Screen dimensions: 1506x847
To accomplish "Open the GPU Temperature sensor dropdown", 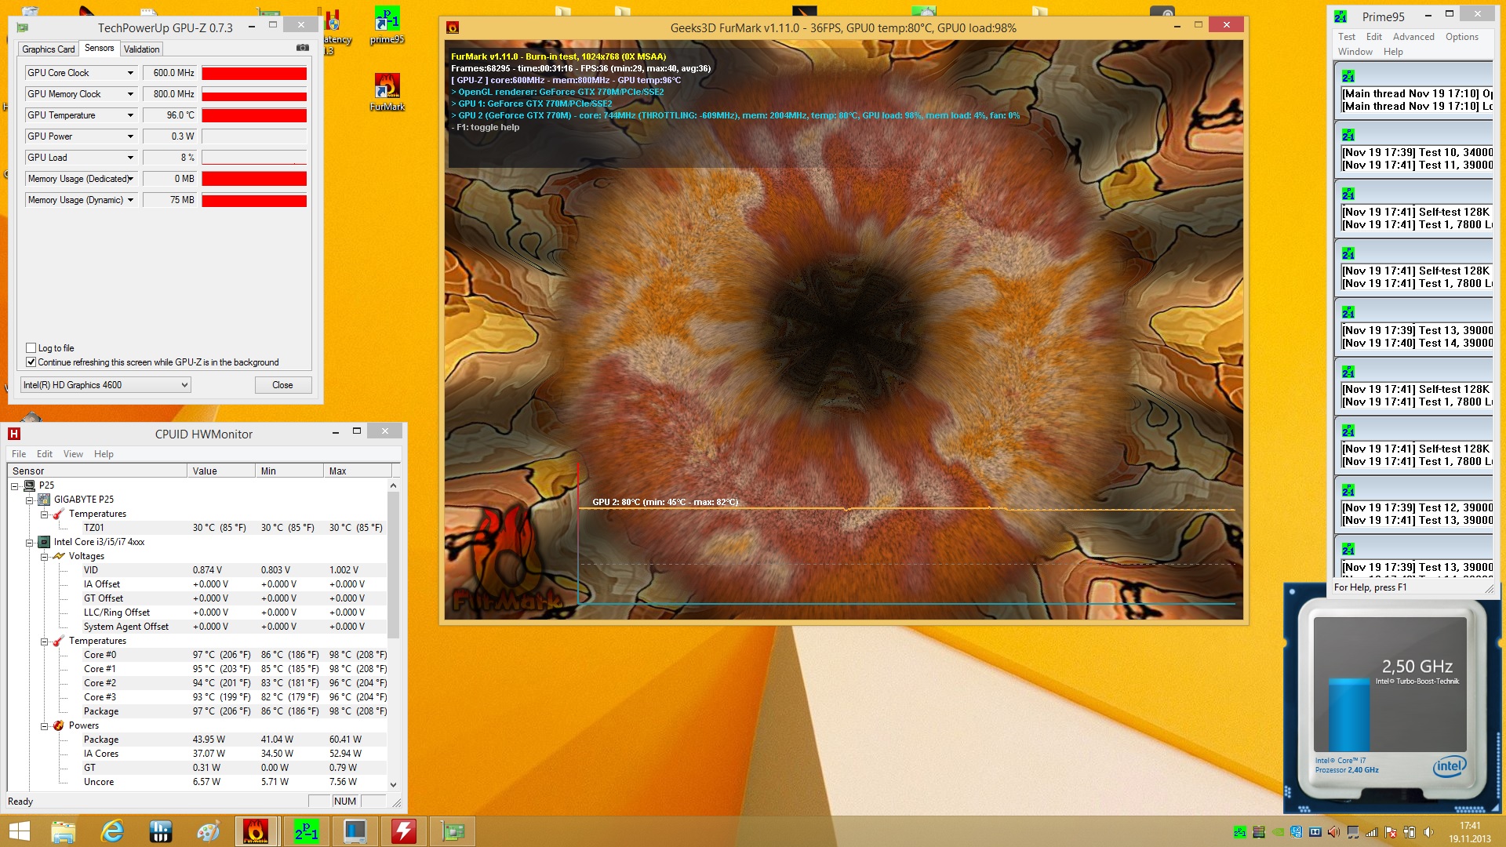I will coord(130,115).
